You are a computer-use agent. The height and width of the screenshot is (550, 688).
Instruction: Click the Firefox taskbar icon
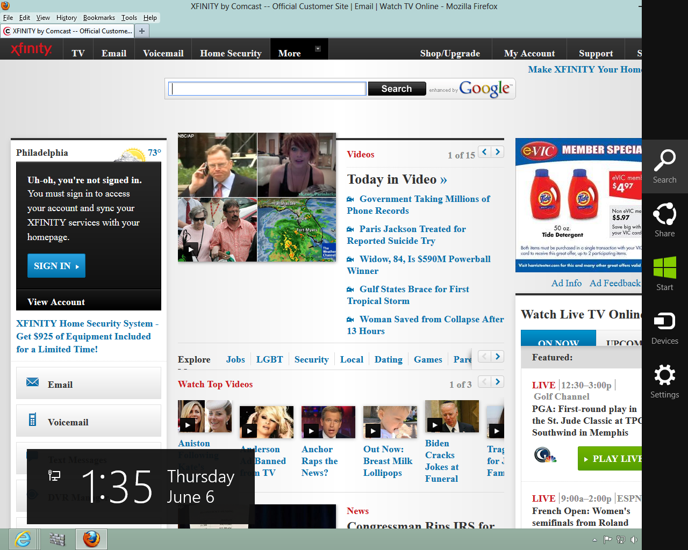pyautogui.click(x=91, y=539)
